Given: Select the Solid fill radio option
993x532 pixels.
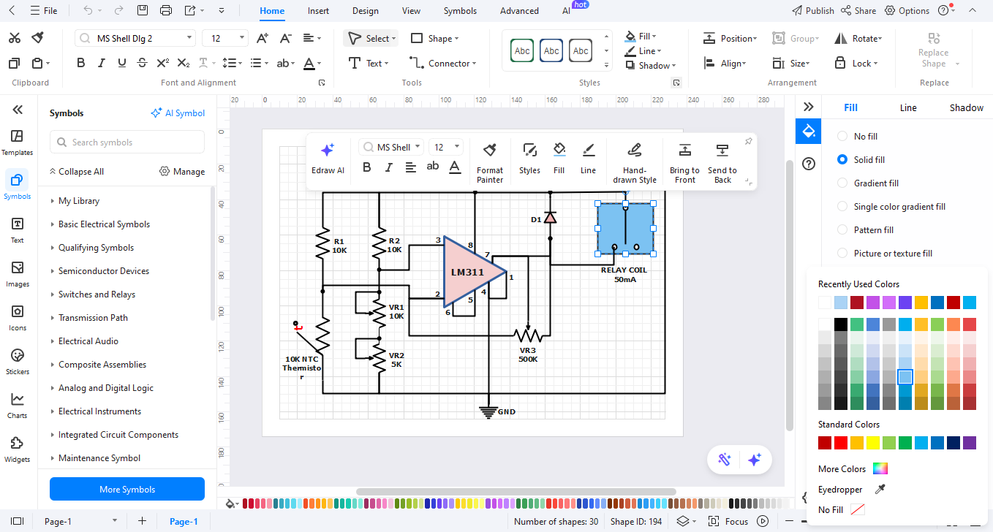Looking at the screenshot, I should pos(842,160).
